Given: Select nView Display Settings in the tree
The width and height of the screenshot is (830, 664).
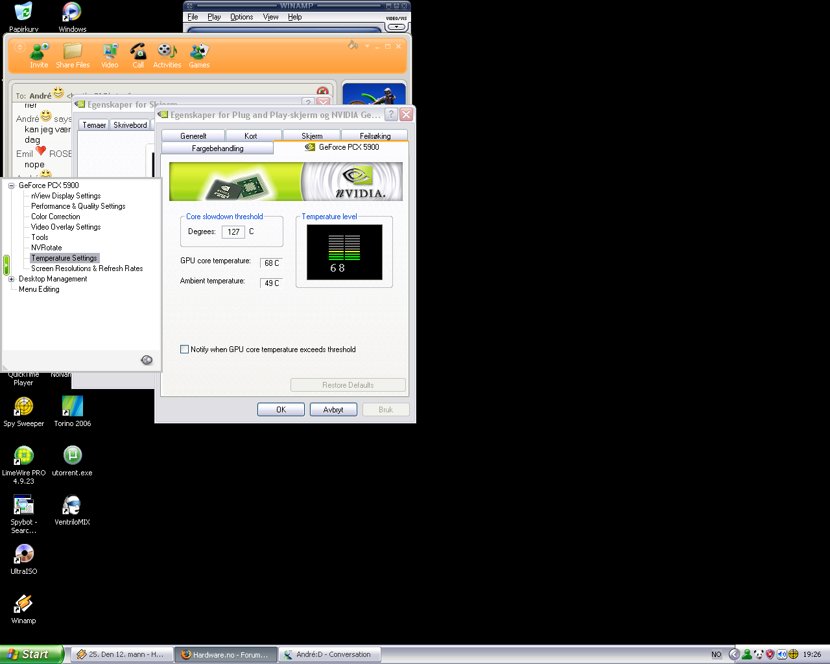Looking at the screenshot, I should [66, 196].
